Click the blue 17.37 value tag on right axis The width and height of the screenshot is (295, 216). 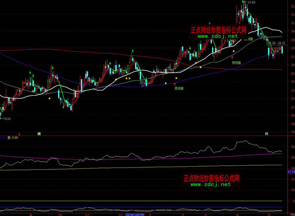coord(291,172)
